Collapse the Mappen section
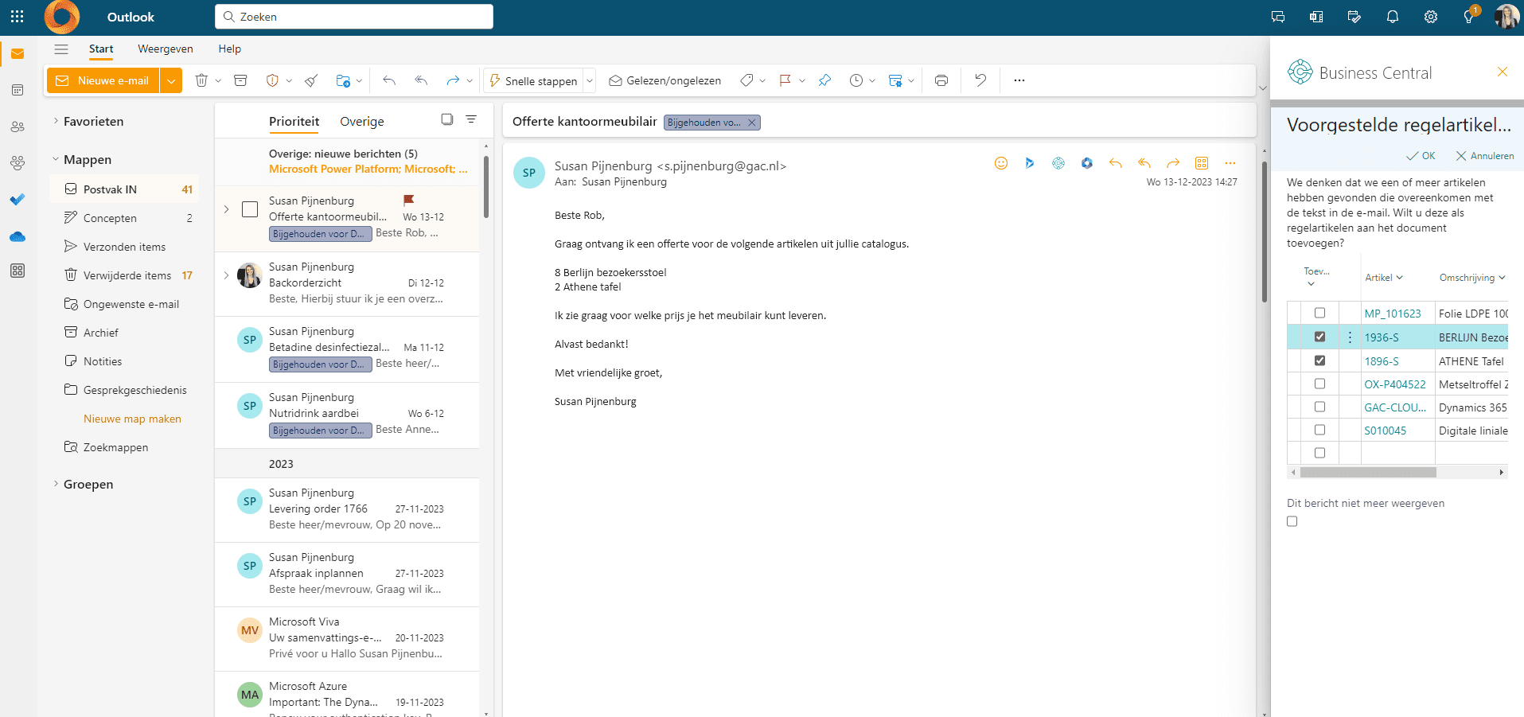The height and width of the screenshot is (717, 1524). tap(56, 159)
